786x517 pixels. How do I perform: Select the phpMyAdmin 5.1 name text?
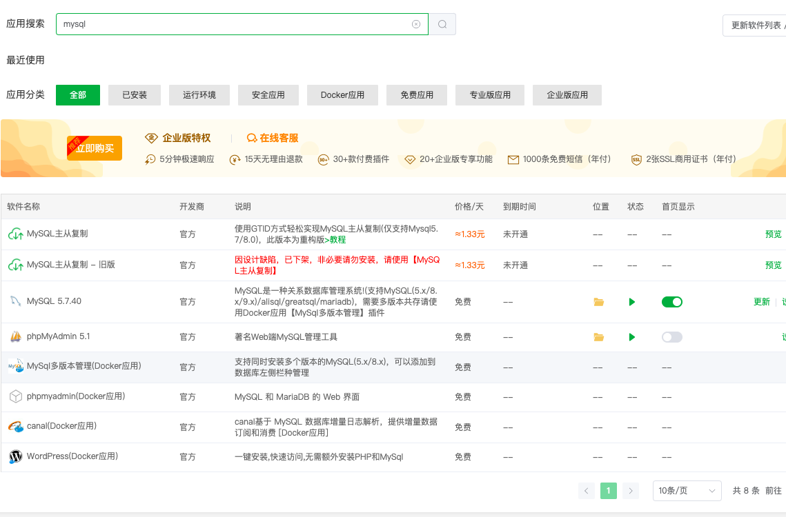[x=59, y=336]
